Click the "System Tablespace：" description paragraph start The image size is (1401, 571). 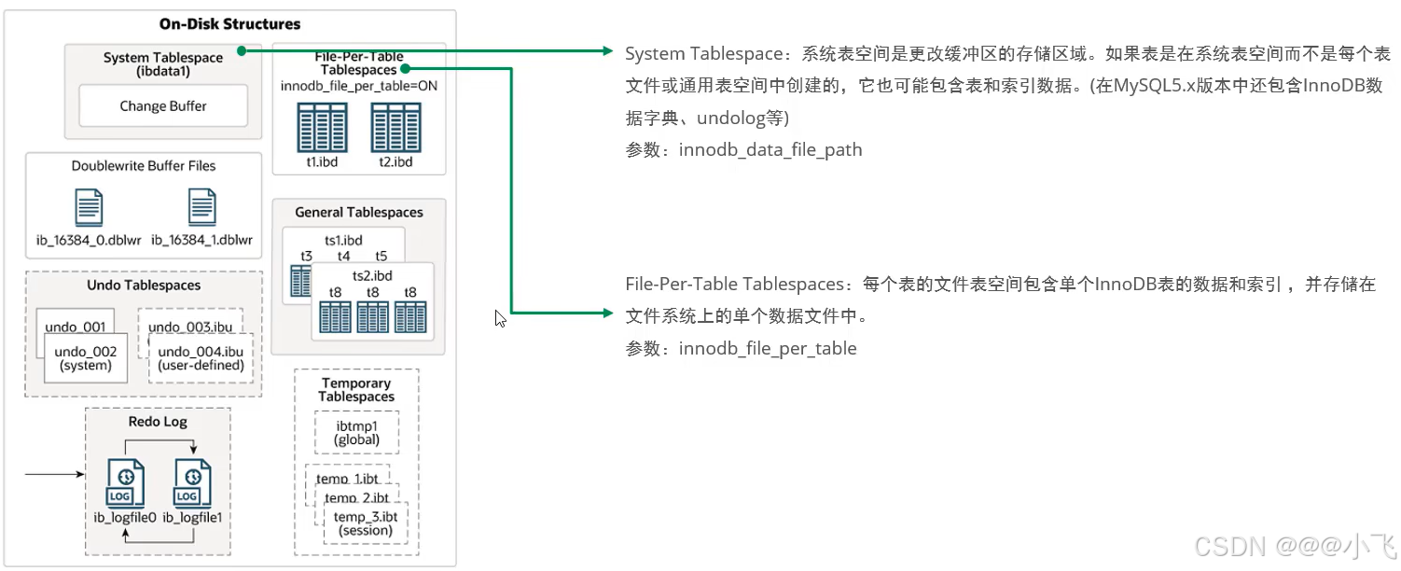tap(706, 53)
